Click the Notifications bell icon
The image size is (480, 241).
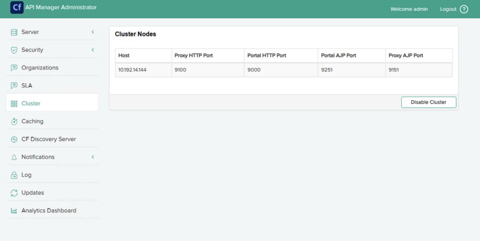point(14,157)
